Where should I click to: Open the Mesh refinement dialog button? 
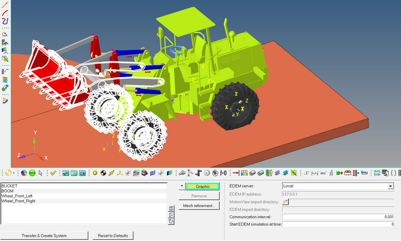(199, 206)
